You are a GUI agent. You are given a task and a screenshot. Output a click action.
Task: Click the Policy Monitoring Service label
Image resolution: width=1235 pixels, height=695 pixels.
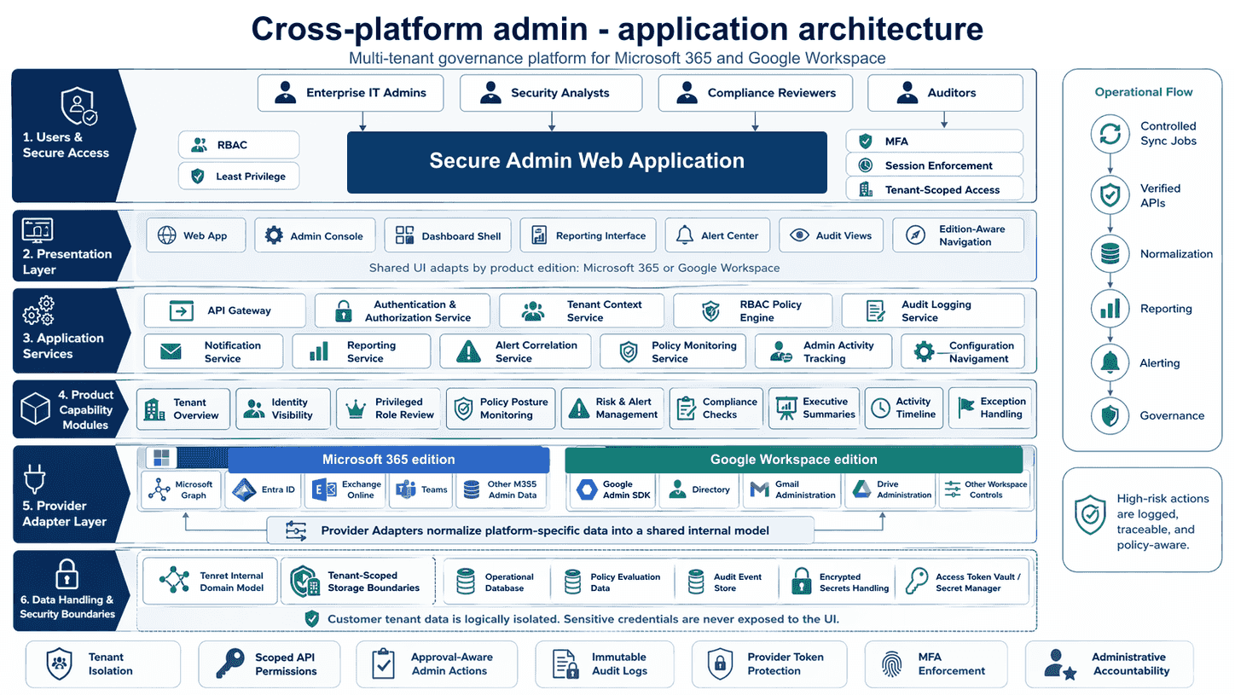click(693, 351)
